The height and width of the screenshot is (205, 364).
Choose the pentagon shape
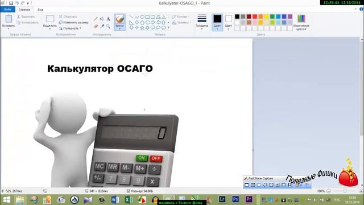pos(142,22)
